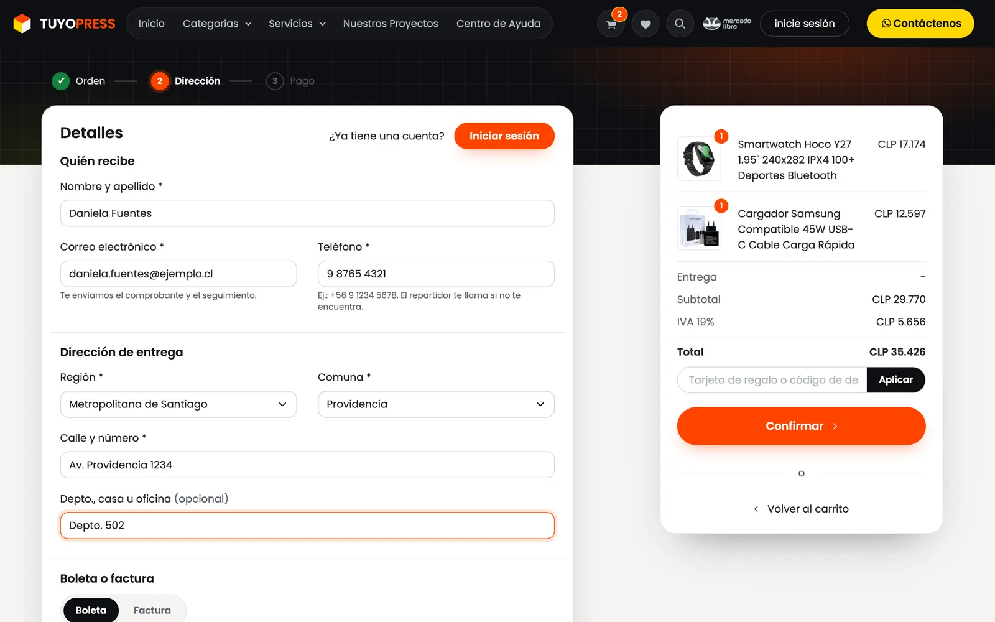Click the Pago step number 3 circle
This screenshot has width=995, height=622.
coord(275,81)
